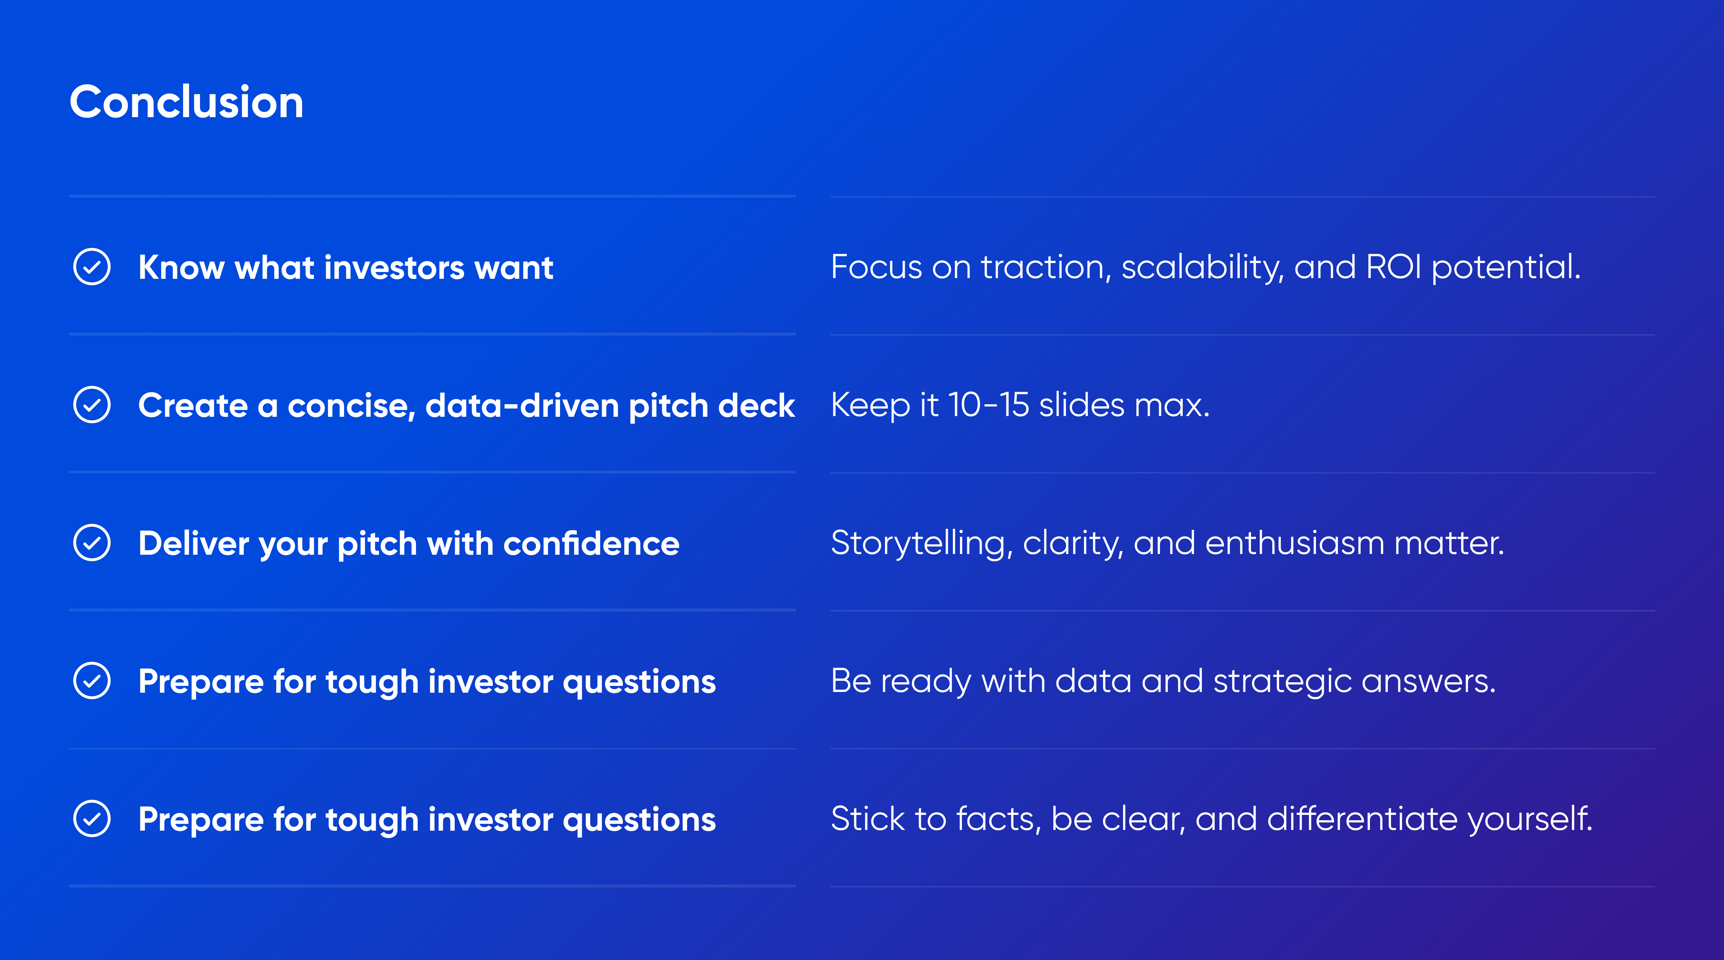This screenshot has width=1724, height=960.
Task: Click the 10-15 number in slides text
Action: coord(988,405)
